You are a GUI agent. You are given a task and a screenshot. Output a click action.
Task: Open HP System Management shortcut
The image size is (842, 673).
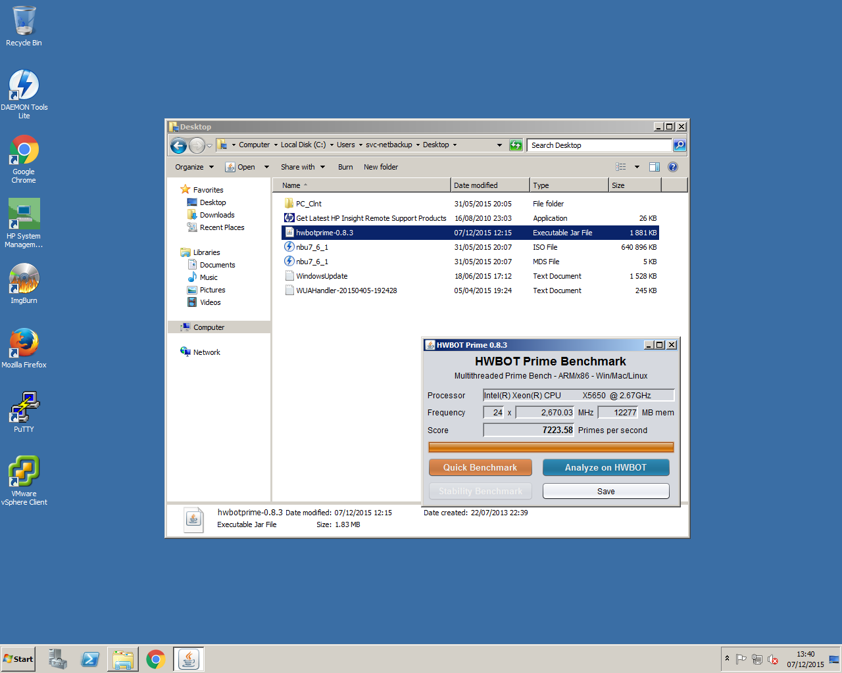point(24,223)
